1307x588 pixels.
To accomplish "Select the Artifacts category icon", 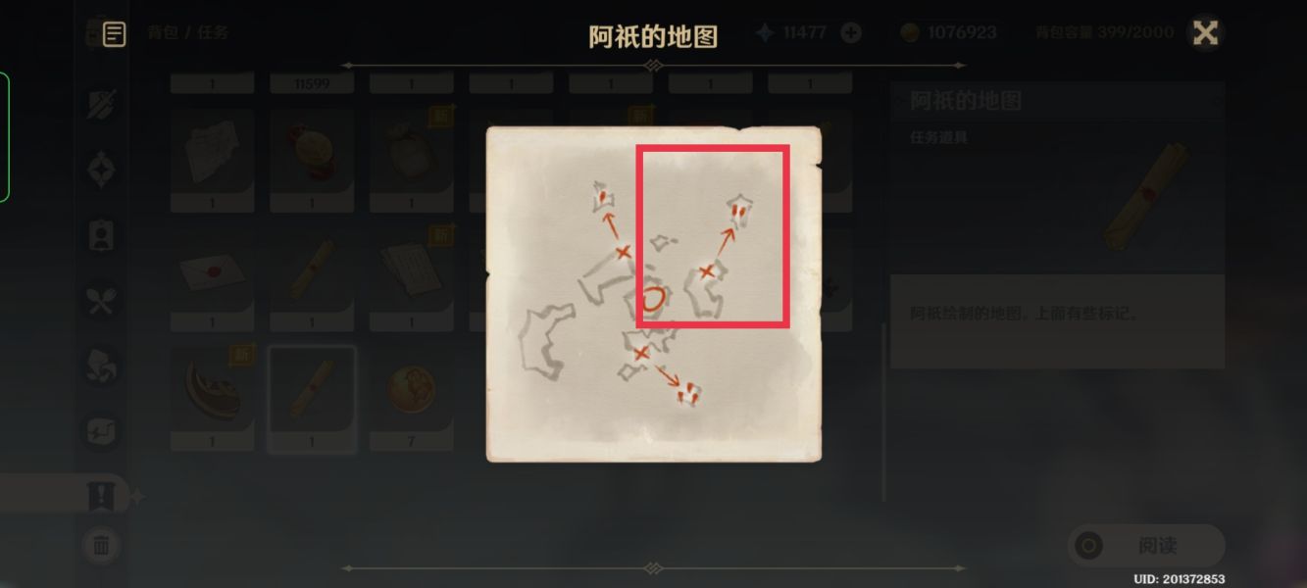I will tap(102, 170).
